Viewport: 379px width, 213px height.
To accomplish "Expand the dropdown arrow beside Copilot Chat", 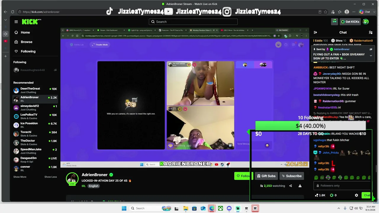I will coord(374,12).
